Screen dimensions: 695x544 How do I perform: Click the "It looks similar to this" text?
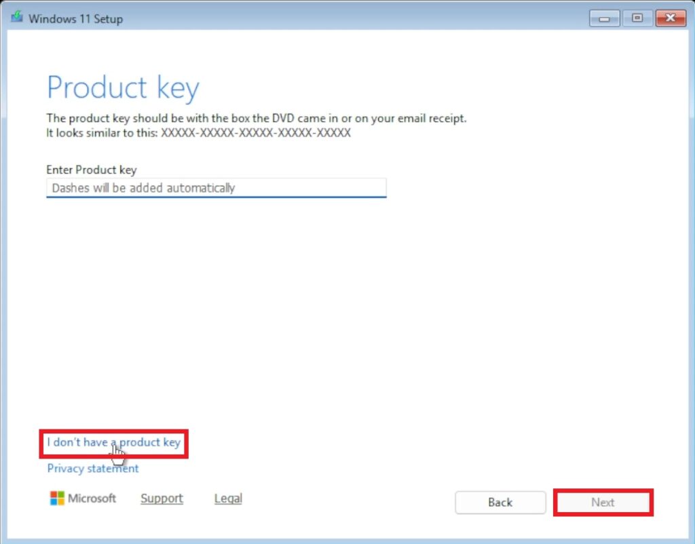click(102, 133)
